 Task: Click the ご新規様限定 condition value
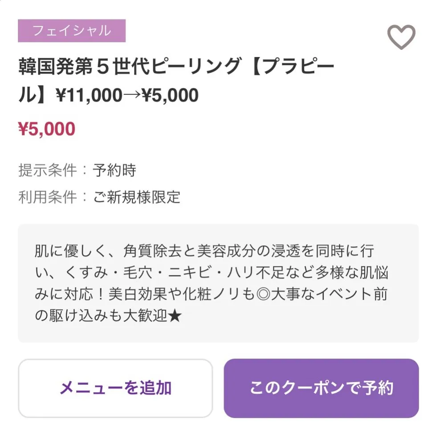[136, 196]
